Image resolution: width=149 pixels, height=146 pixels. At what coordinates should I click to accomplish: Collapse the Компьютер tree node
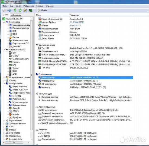coord(4,22)
